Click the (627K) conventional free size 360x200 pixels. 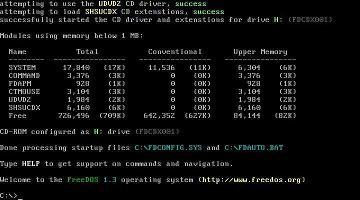point(197,115)
